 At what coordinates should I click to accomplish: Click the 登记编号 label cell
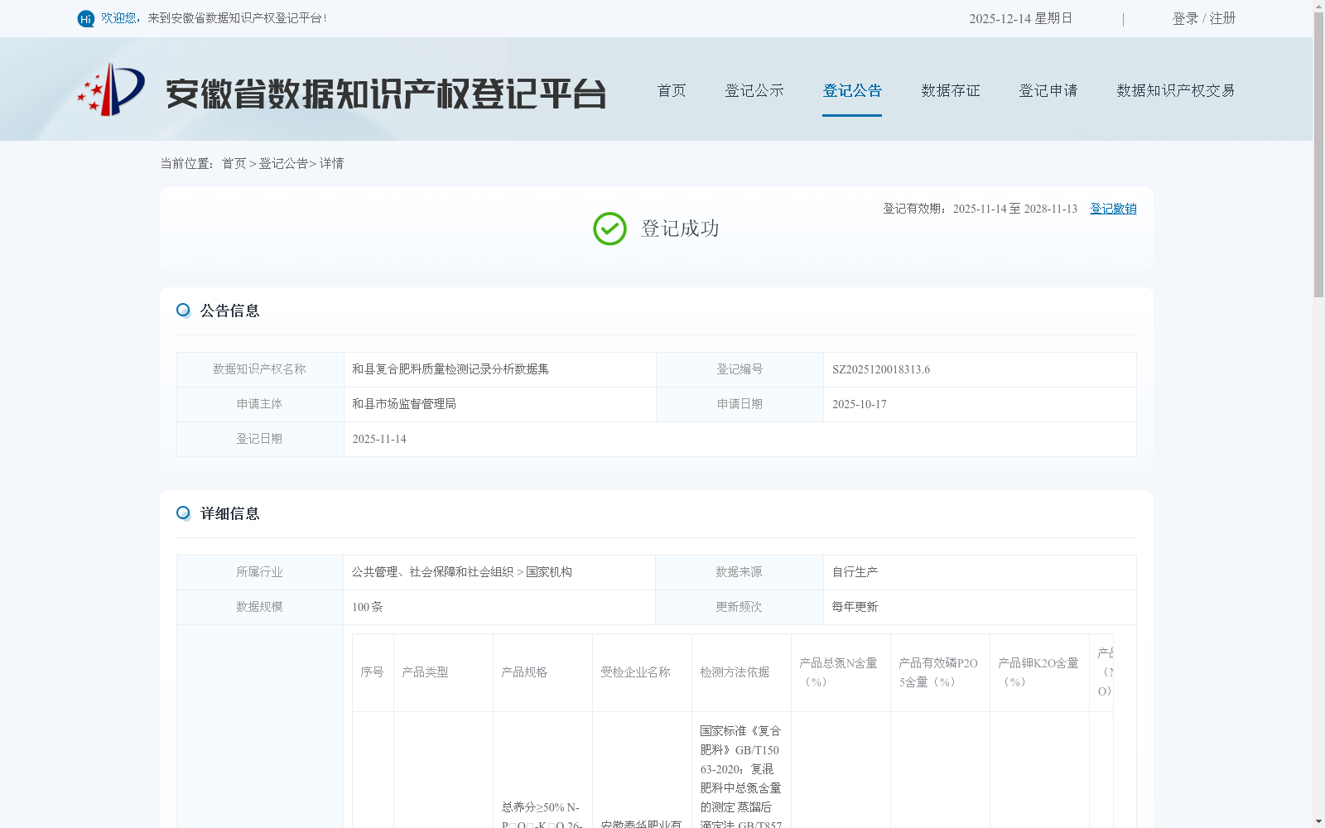coord(740,369)
